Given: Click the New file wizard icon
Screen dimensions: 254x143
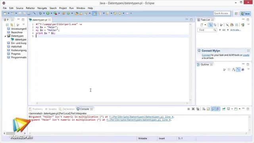Looking at the screenshot, I should pyautogui.click(x=5, y=14).
